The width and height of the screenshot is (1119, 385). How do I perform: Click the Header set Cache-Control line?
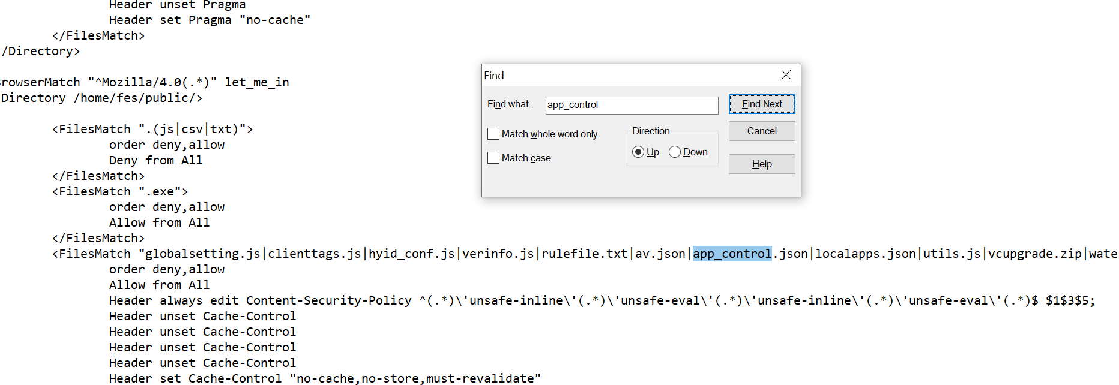(324, 379)
